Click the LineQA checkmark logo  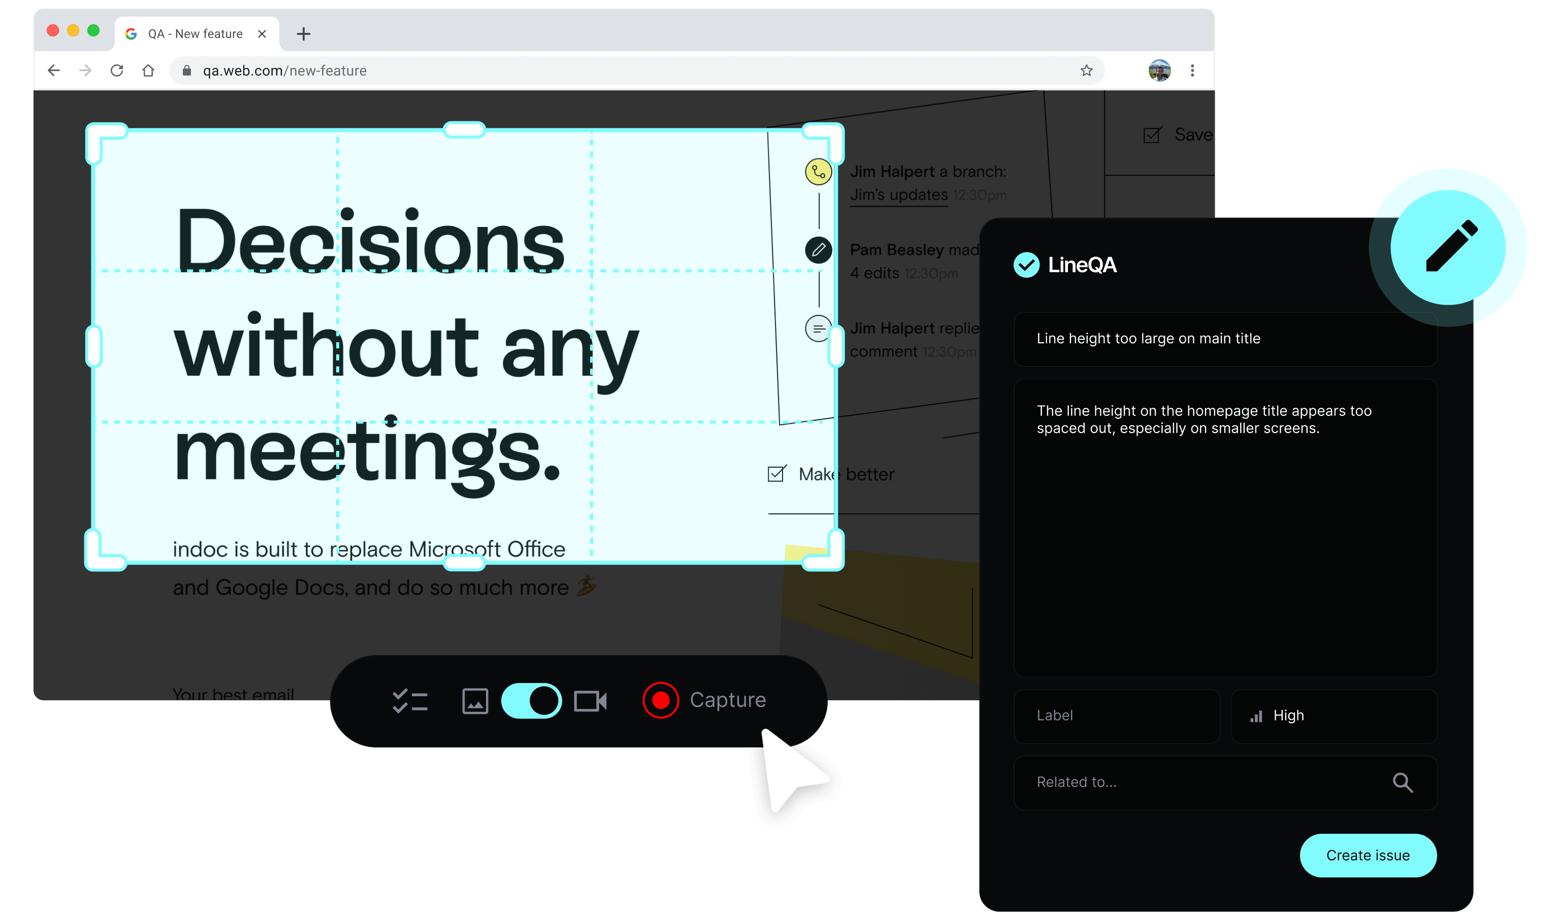click(1026, 265)
